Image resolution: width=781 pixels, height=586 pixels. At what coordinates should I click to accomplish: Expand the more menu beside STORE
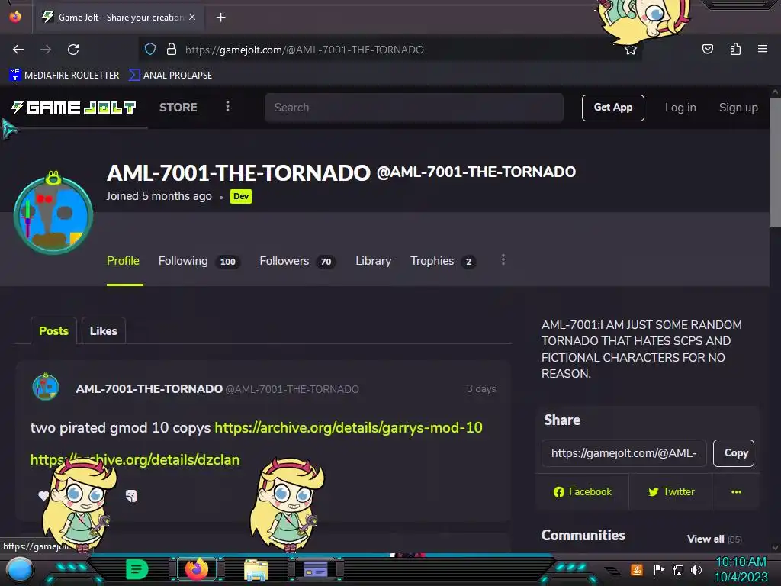click(x=227, y=106)
